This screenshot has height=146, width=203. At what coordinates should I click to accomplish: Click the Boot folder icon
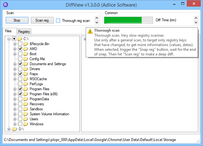coord(26,54)
